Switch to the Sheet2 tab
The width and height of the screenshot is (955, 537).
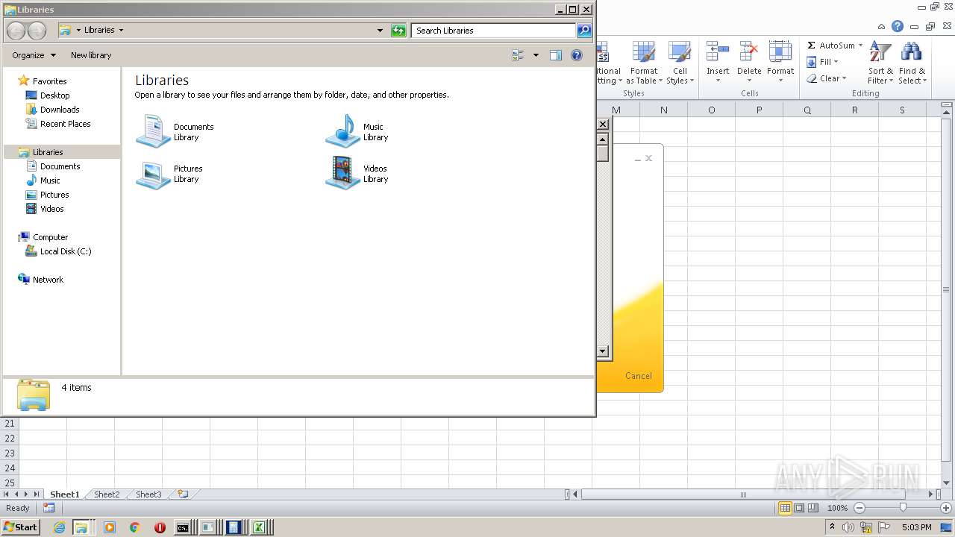(107, 494)
